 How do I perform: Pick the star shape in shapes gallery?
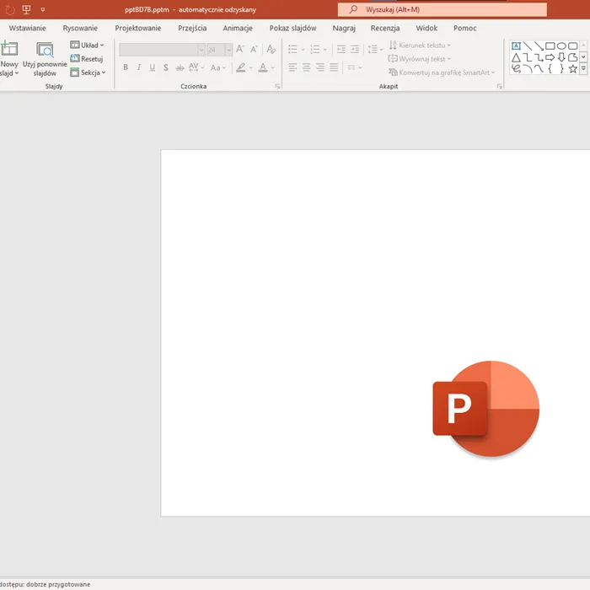tap(572, 68)
